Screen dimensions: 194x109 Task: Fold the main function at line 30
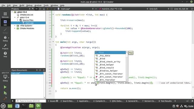(53, 42)
